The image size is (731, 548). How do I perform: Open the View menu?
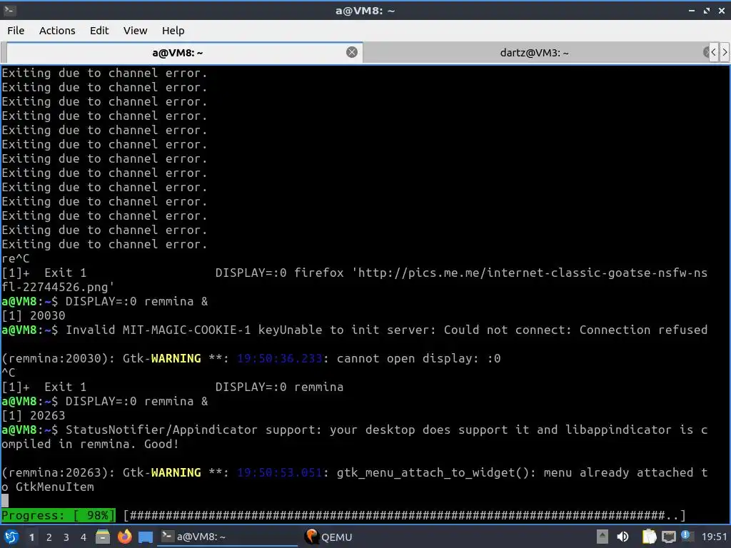tap(135, 31)
